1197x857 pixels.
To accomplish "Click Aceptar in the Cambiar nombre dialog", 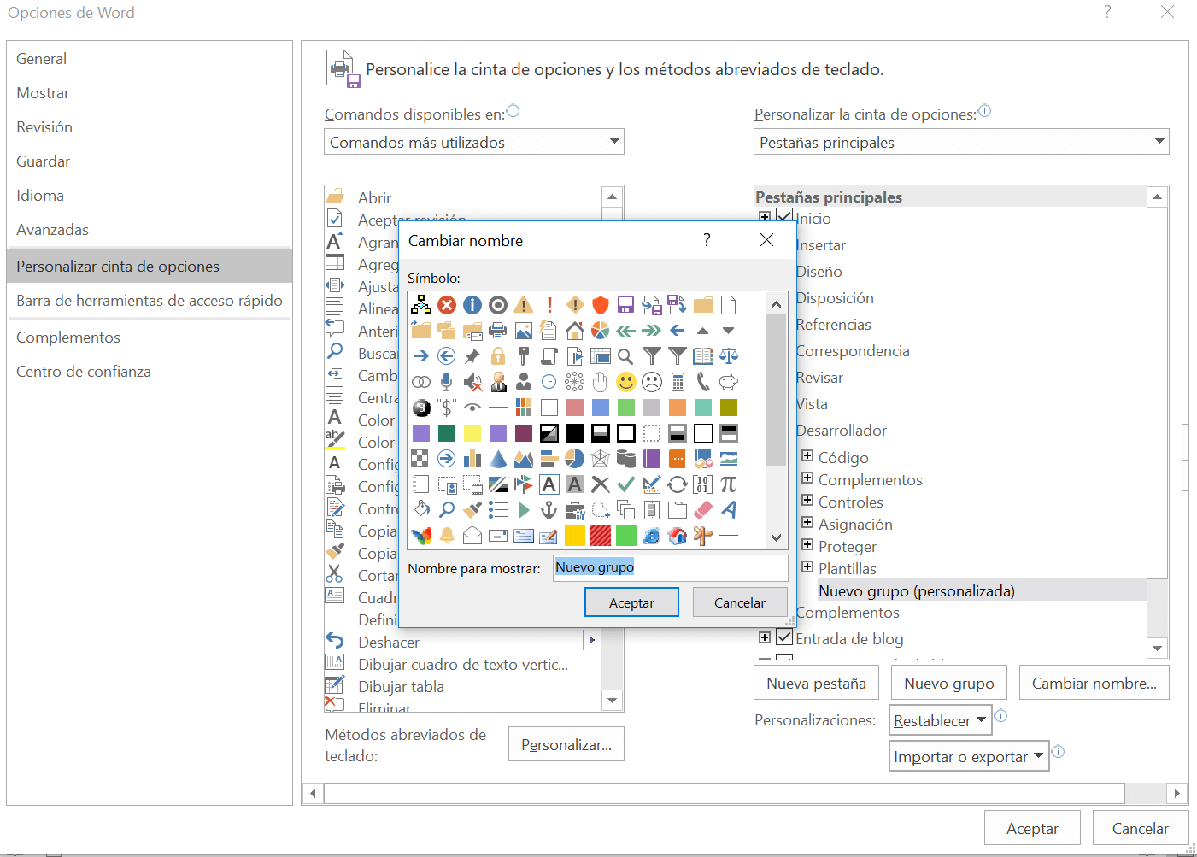I will [631, 602].
